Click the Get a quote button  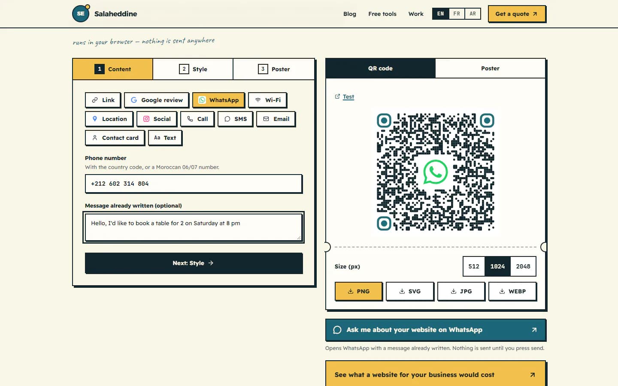pyautogui.click(x=517, y=14)
